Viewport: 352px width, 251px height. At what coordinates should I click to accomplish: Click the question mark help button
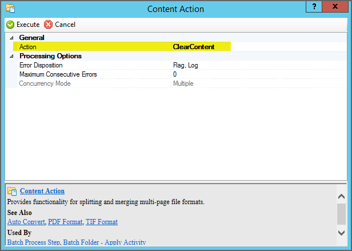314,6
